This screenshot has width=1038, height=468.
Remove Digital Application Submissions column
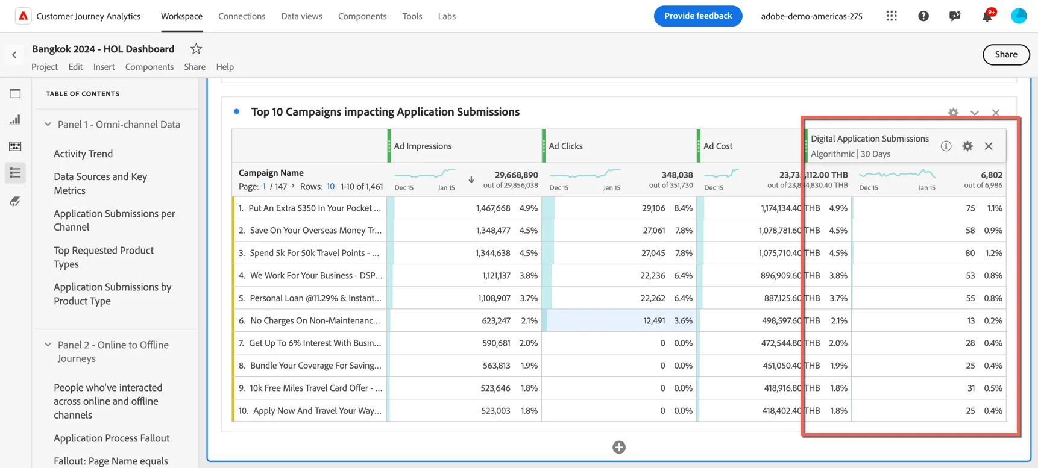(989, 146)
